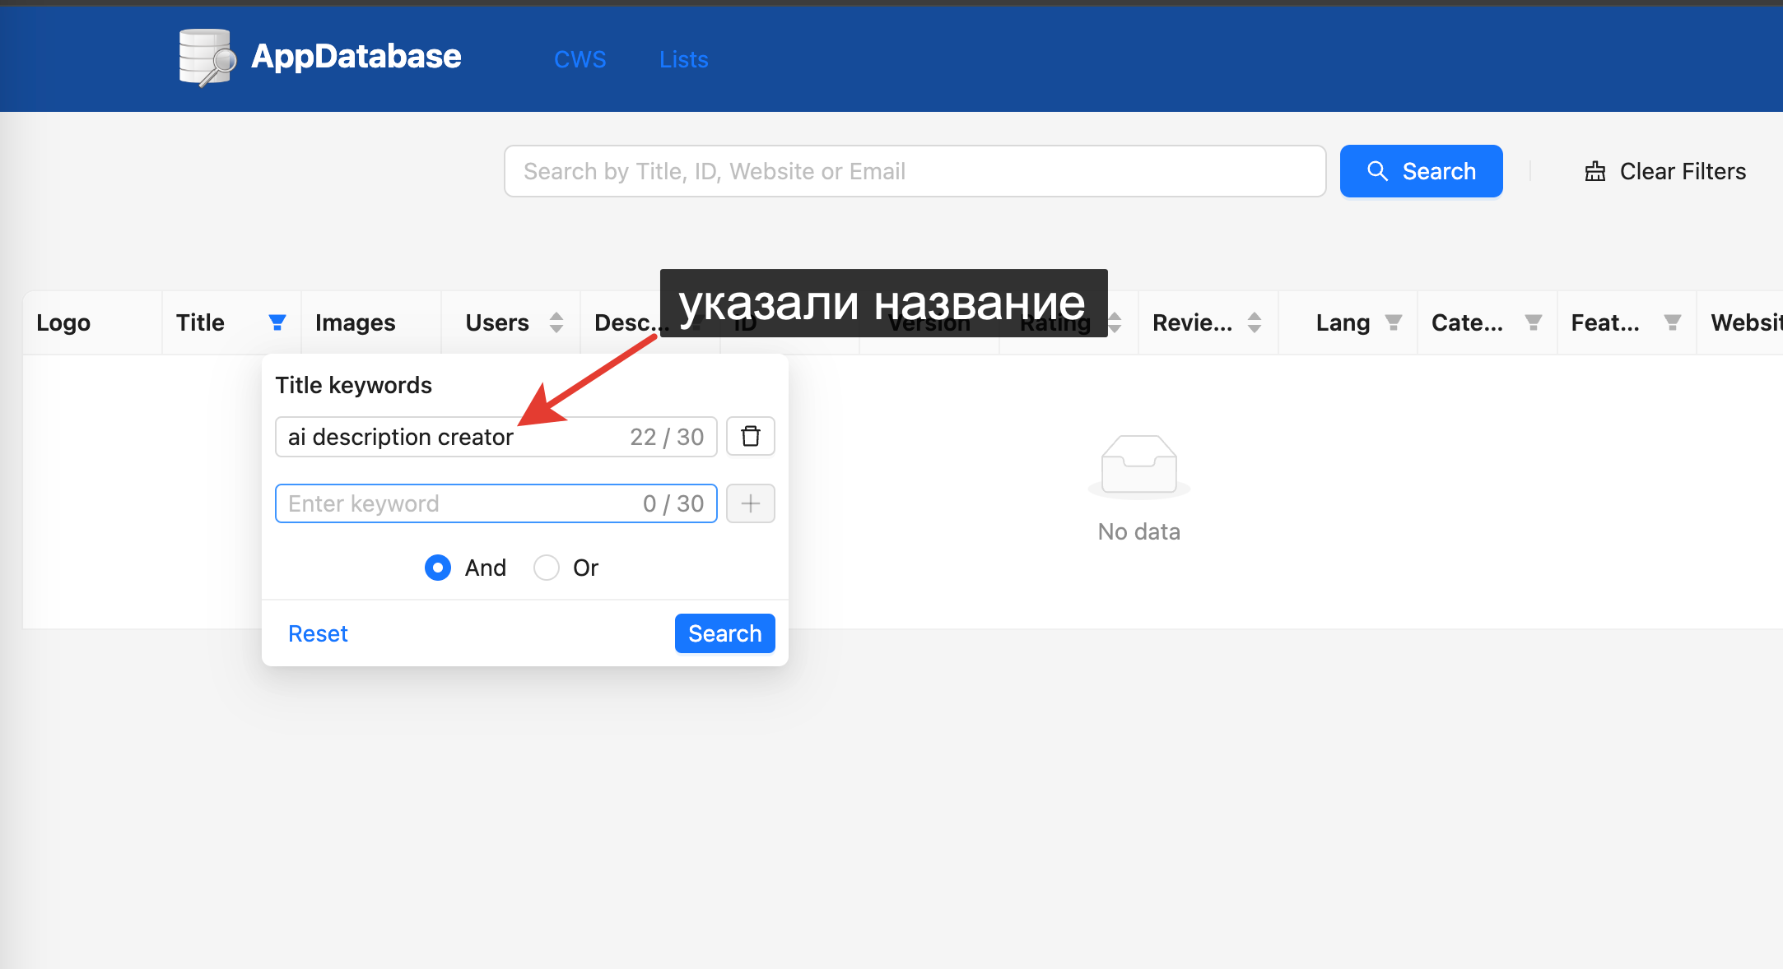
Task: Click the Reset link in the popup
Action: pos(318,633)
